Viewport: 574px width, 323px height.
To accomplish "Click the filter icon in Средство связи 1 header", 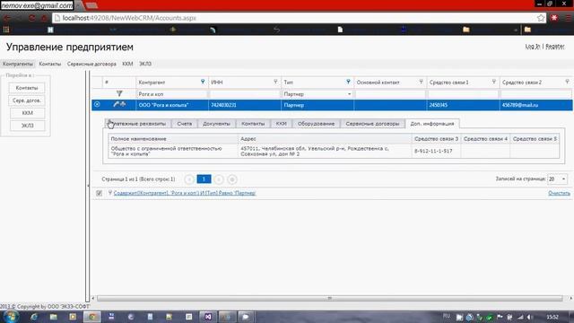I will [x=494, y=82].
